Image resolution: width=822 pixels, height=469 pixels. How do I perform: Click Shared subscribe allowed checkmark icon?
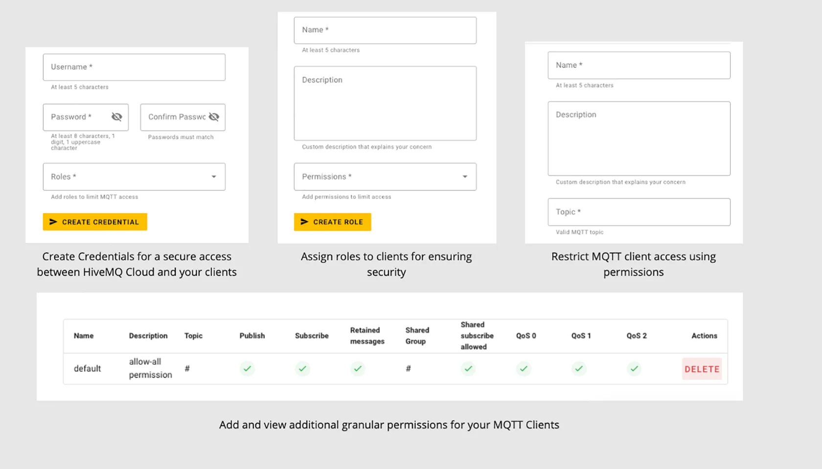pyautogui.click(x=468, y=368)
